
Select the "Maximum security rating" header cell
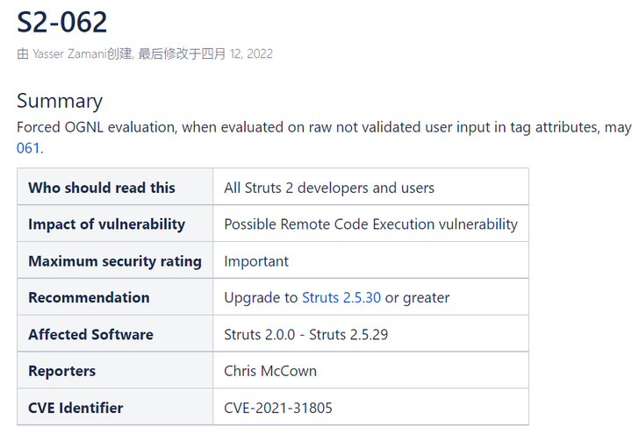coord(114,261)
